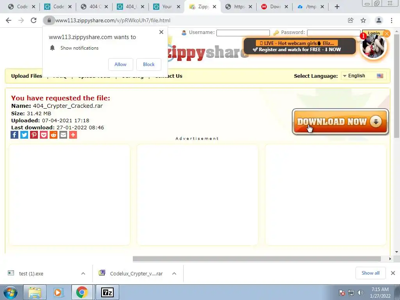Open a new tab with the plus button
This screenshot has height=300, width=400.
pyautogui.click(x=337, y=7)
